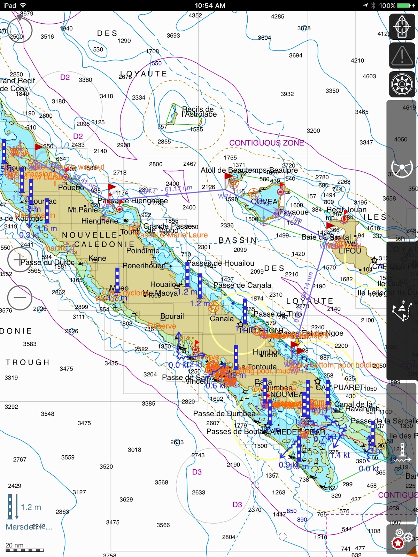Center chart on boat GPS position
The image size is (418, 557).
pyautogui.click(x=402, y=27)
